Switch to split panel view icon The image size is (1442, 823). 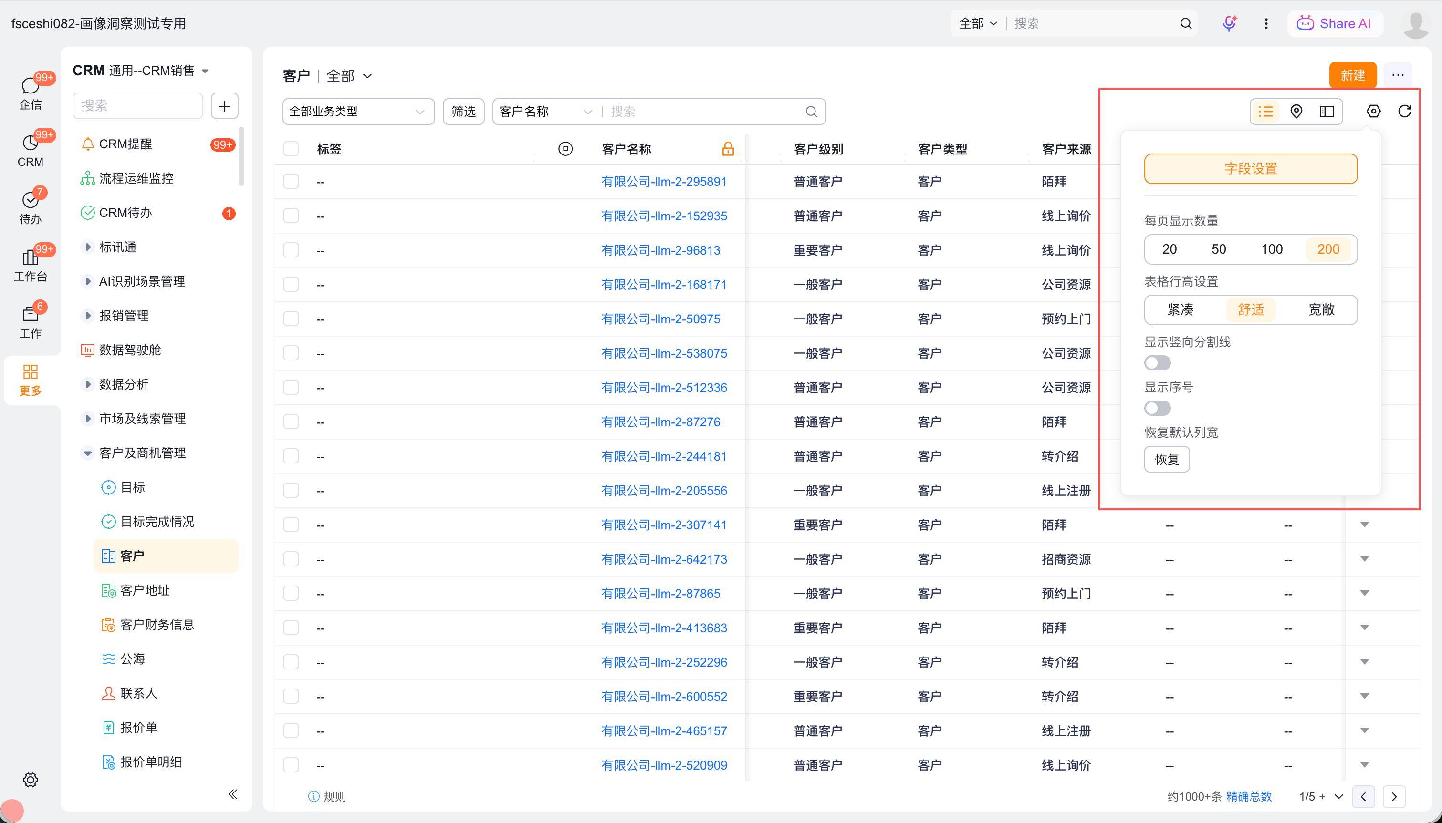tap(1327, 112)
